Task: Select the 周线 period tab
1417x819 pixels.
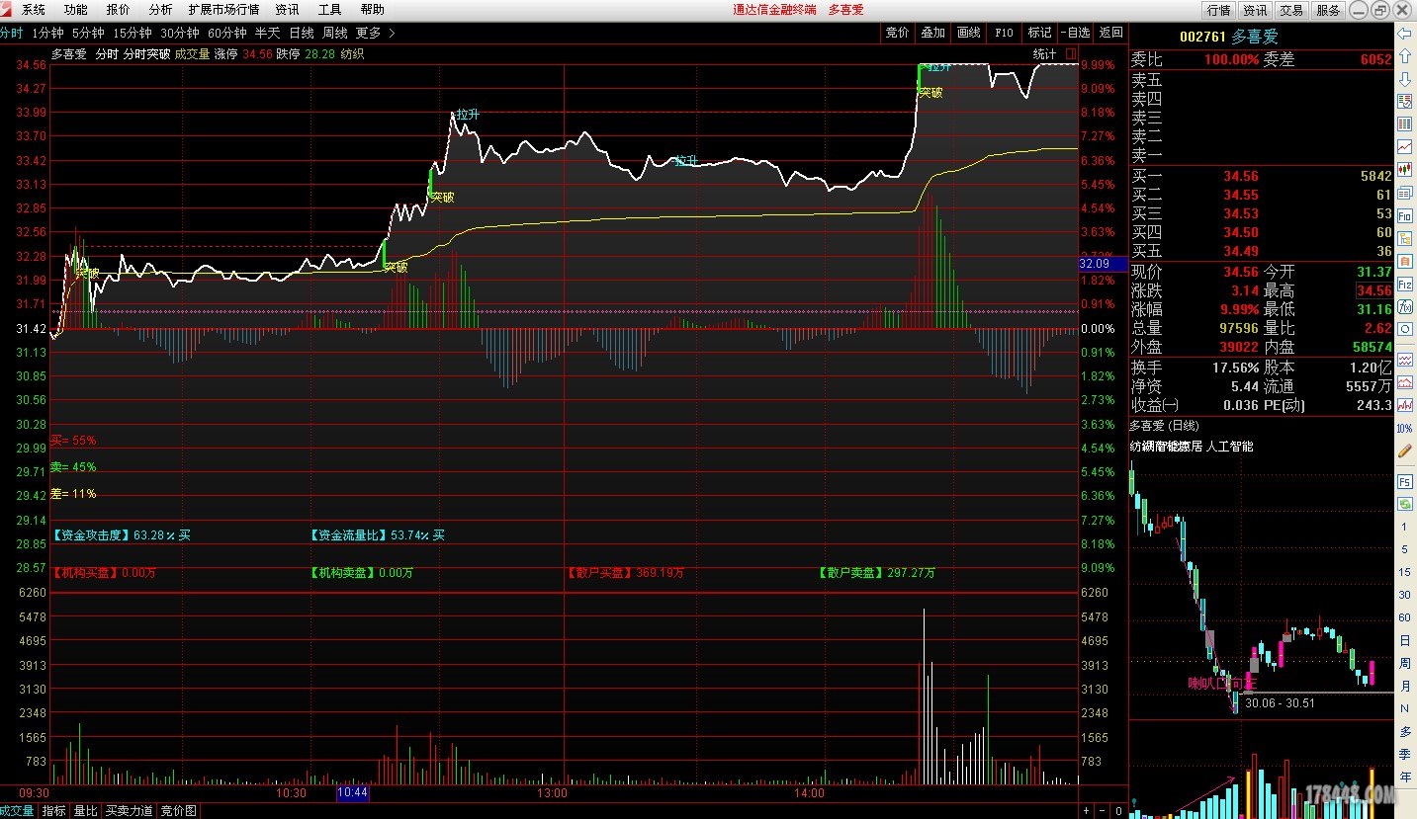Action: [x=335, y=33]
